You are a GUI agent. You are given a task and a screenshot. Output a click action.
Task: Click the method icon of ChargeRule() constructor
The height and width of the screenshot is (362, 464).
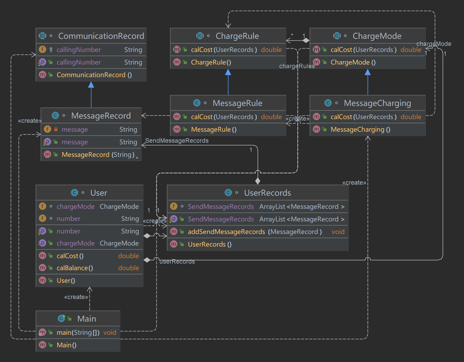coord(177,62)
